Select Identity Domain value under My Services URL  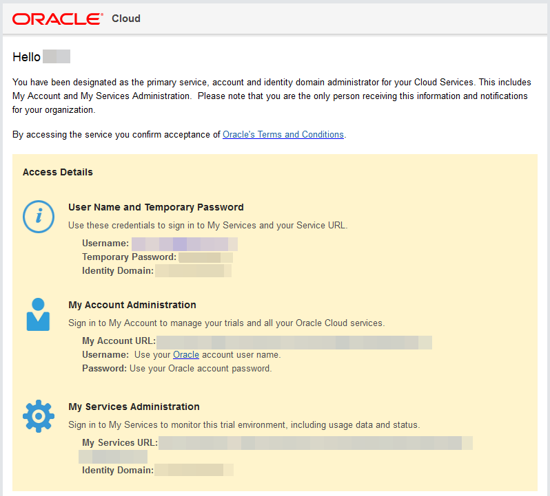[x=194, y=471]
